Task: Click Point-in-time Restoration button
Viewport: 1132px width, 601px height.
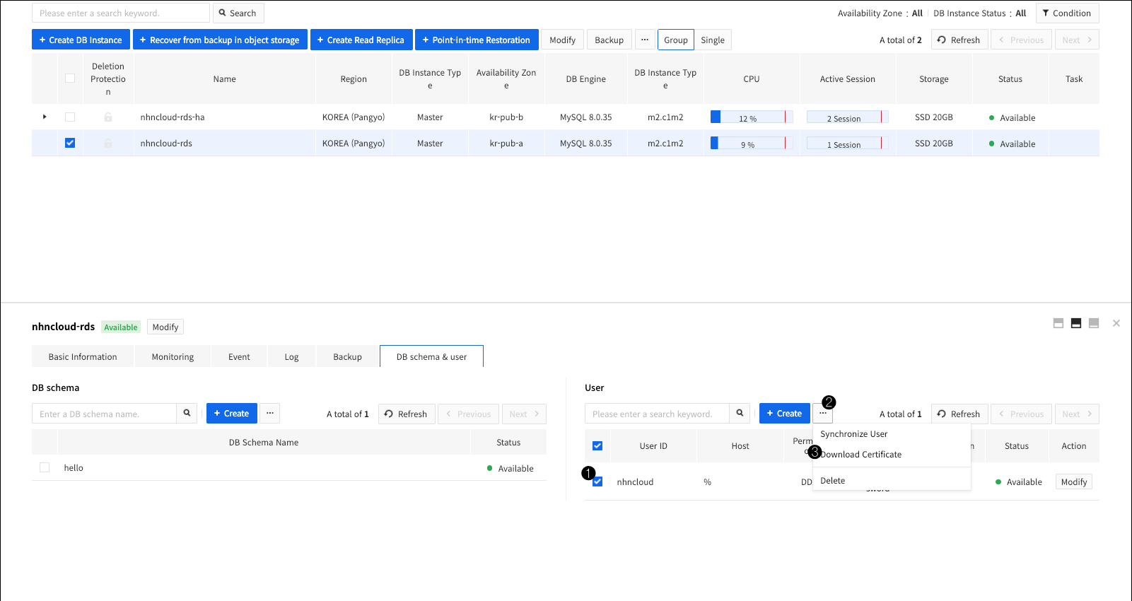Action: pyautogui.click(x=477, y=40)
